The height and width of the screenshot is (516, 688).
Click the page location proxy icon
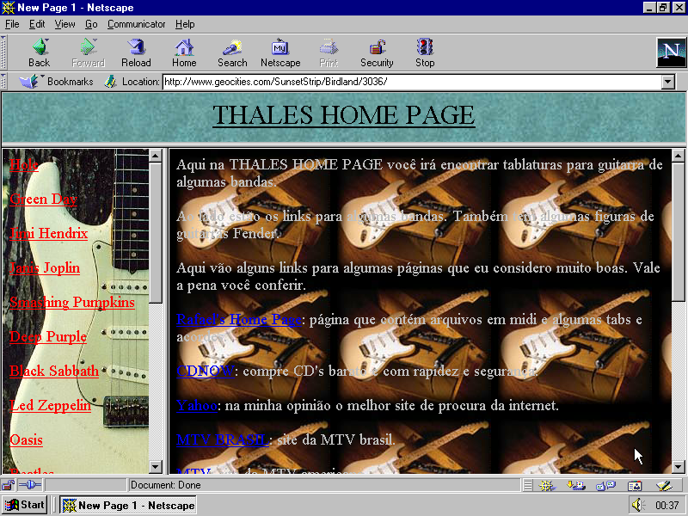click(x=110, y=81)
